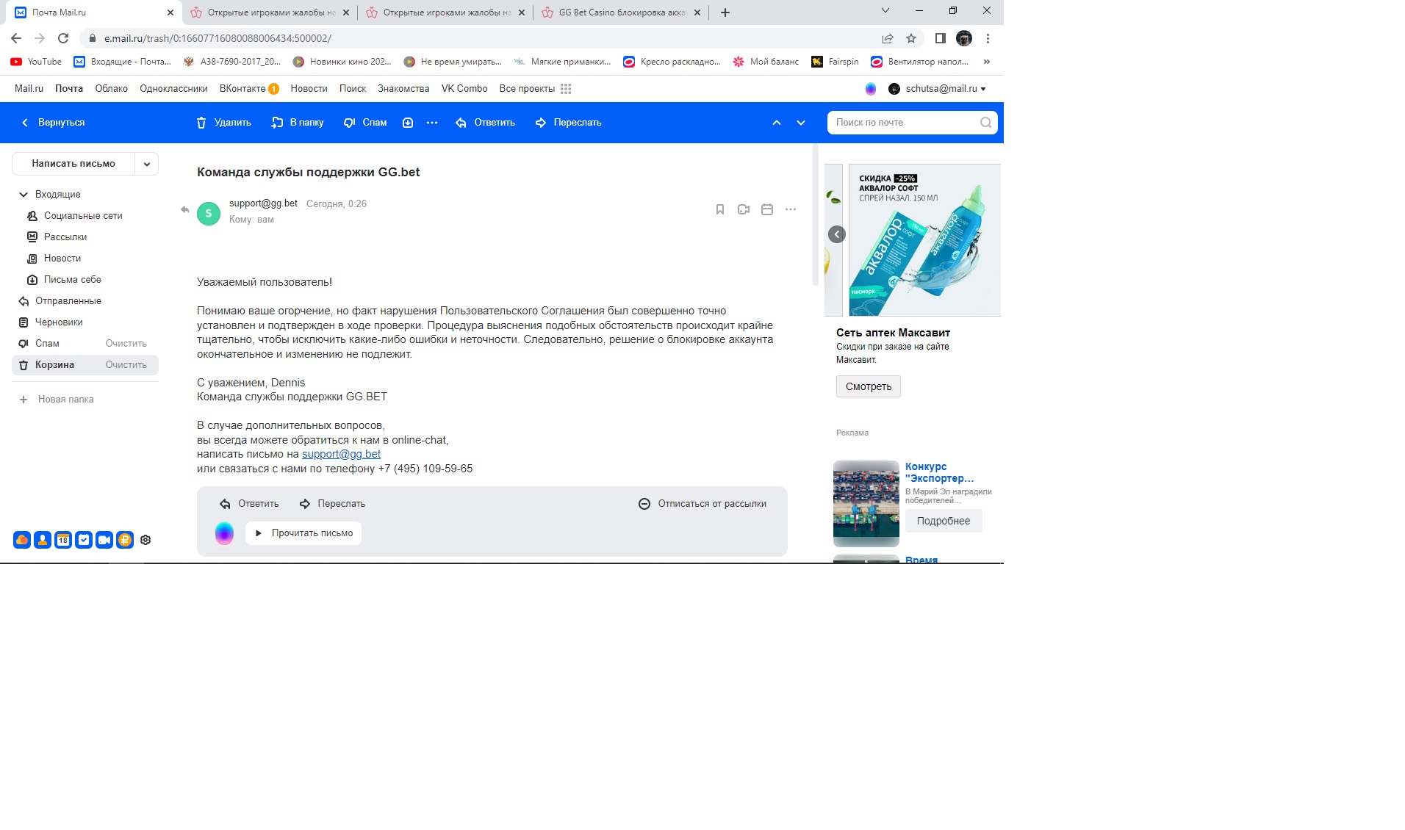Switch to GG Bet Casino блокировка tab

coord(621,12)
